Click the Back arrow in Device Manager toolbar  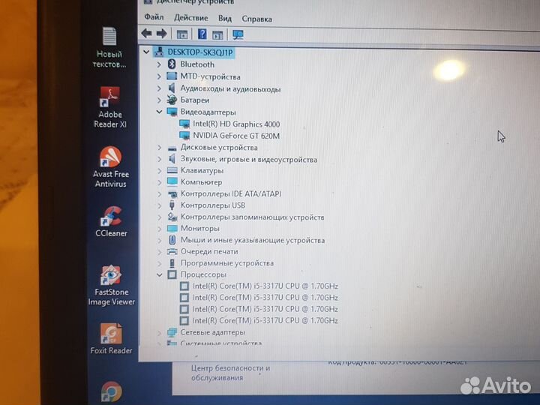pyautogui.click(x=147, y=34)
